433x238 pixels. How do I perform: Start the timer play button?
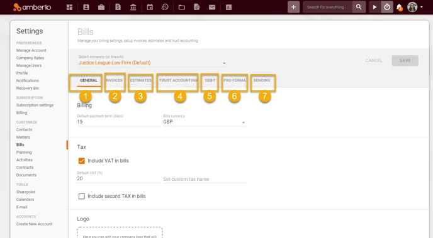(x=374, y=7)
